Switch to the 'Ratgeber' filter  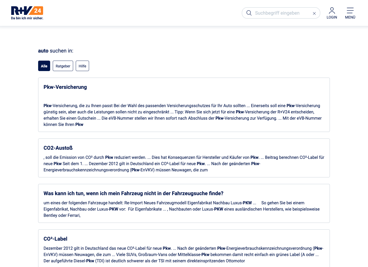[x=63, y=66]
